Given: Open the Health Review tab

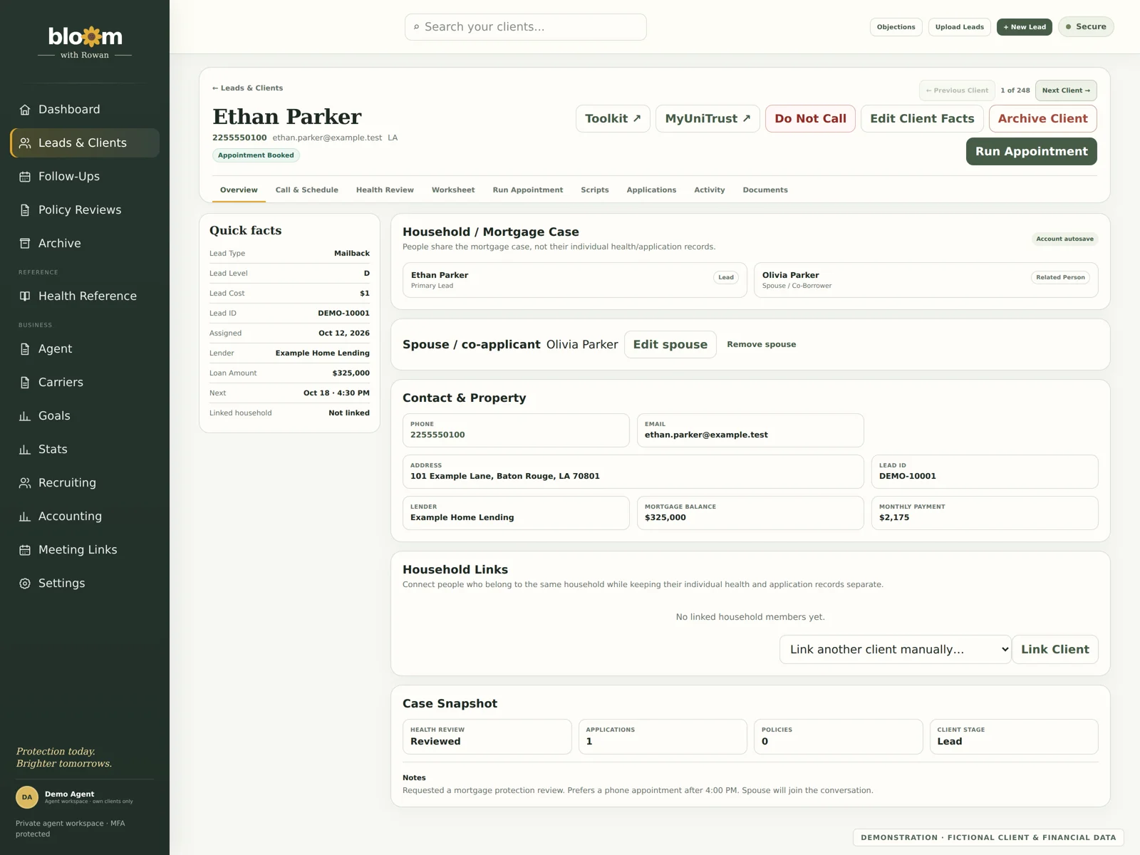Looking at the screenshot, I should [385, 190].
